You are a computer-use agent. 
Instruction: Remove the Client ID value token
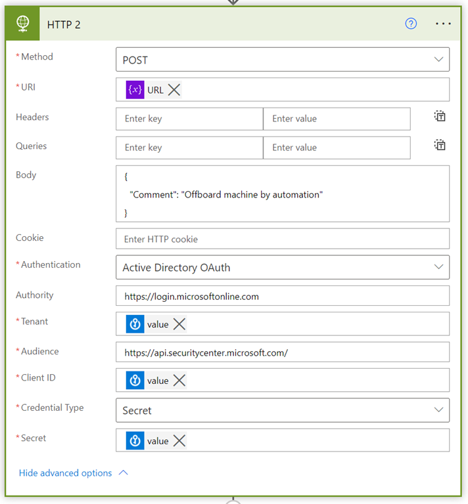click(x=179, y=381)
